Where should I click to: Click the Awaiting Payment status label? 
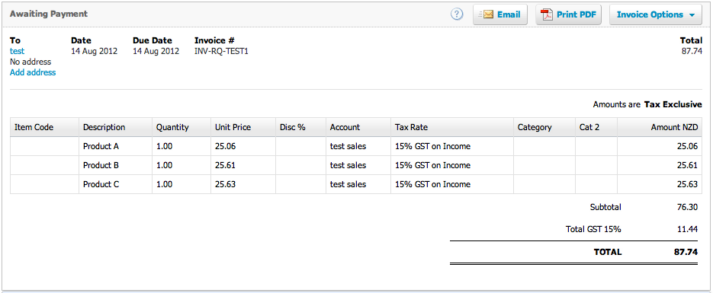pyautogui.click(x=49, y=14)
